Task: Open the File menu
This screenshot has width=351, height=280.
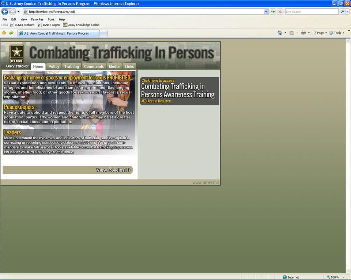Action: point(5,19)
